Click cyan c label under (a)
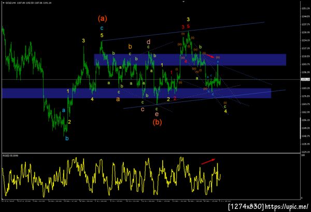The width and height of the screenshot is (311, 212). click(102, 28)
